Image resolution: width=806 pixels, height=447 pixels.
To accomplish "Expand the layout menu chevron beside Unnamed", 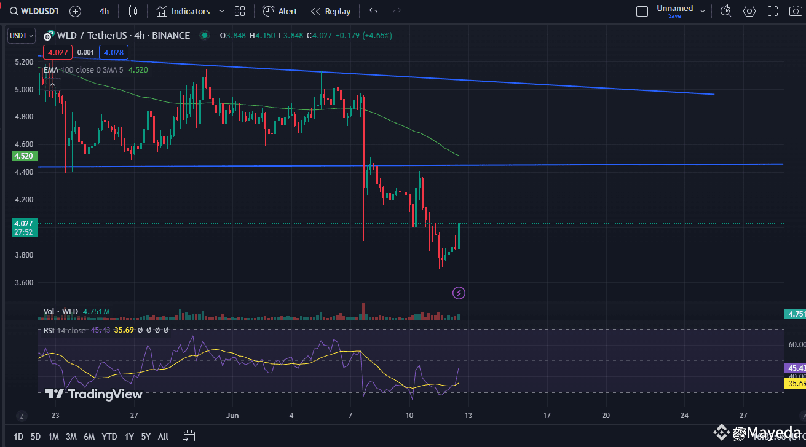I will pyautogui.click(x=702, y=10).
